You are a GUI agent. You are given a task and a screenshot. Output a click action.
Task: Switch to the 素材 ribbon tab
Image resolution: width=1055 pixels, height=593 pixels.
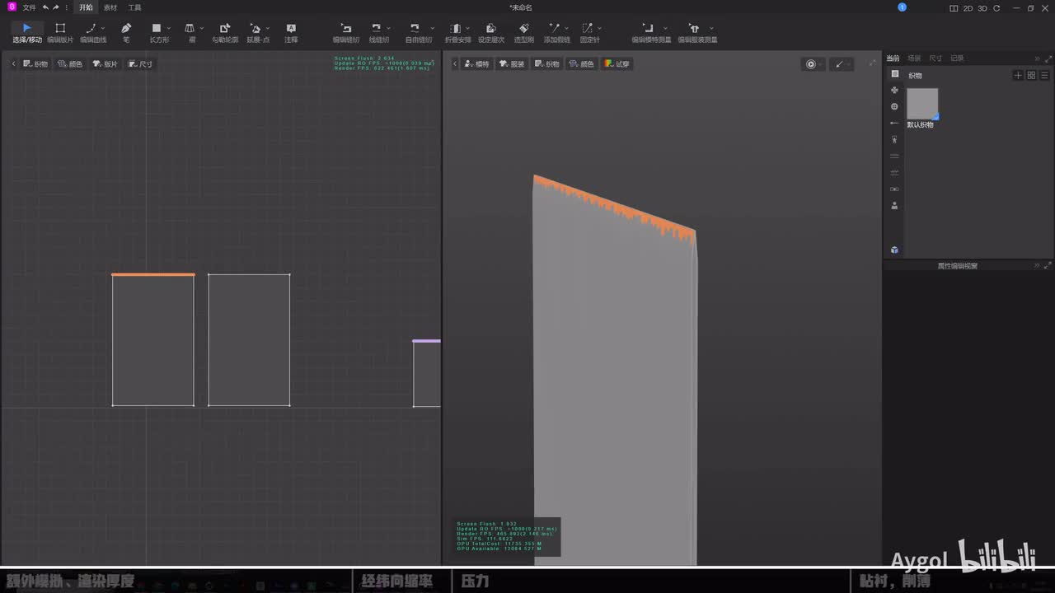click(x=110, y=7)
